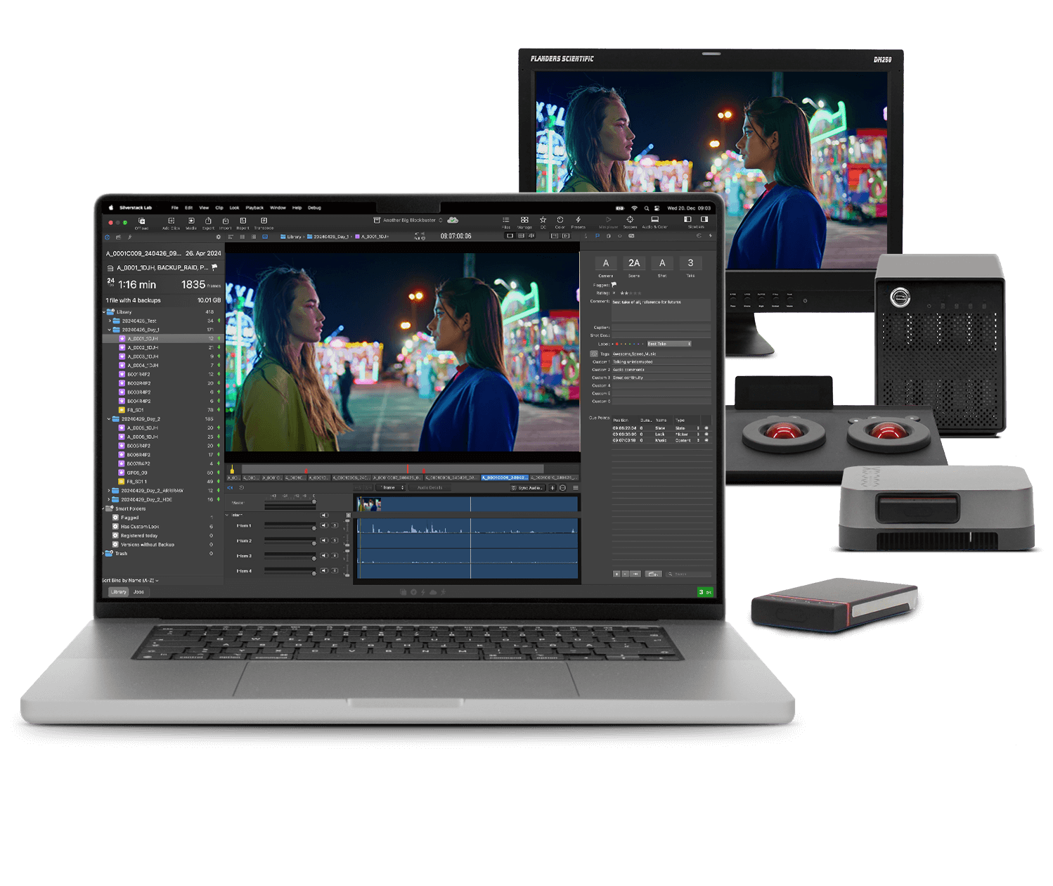Select the red label color swatch
This screenshot has height=886, width=1053.
pos(617,344)
